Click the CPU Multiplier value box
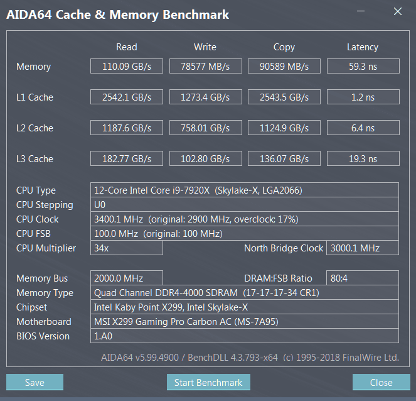Screen dimensions: 416x401 (127, 248)
